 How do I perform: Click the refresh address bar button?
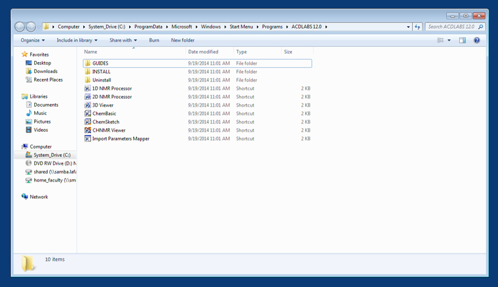tap(417, 27)
